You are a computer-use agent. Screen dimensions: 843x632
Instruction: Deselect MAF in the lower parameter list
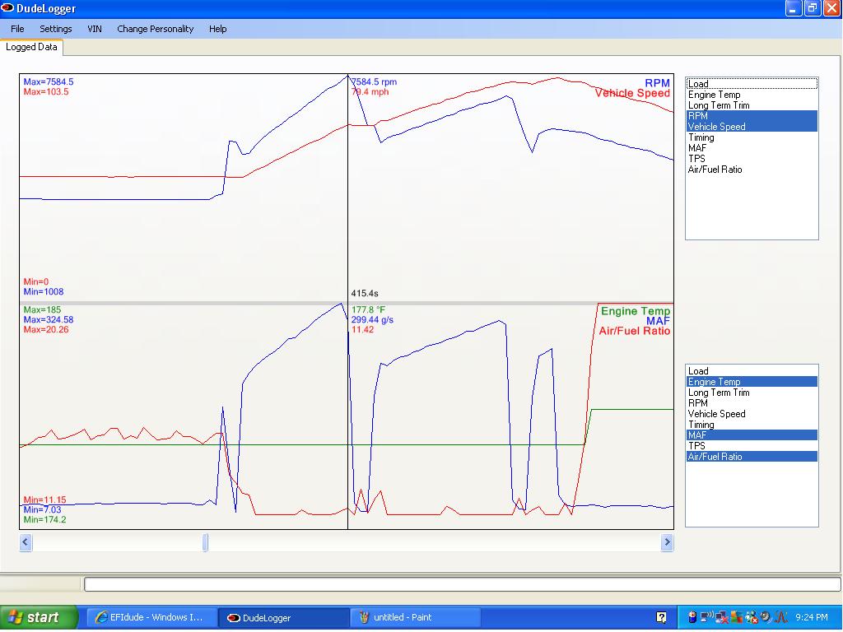(752, 435)
